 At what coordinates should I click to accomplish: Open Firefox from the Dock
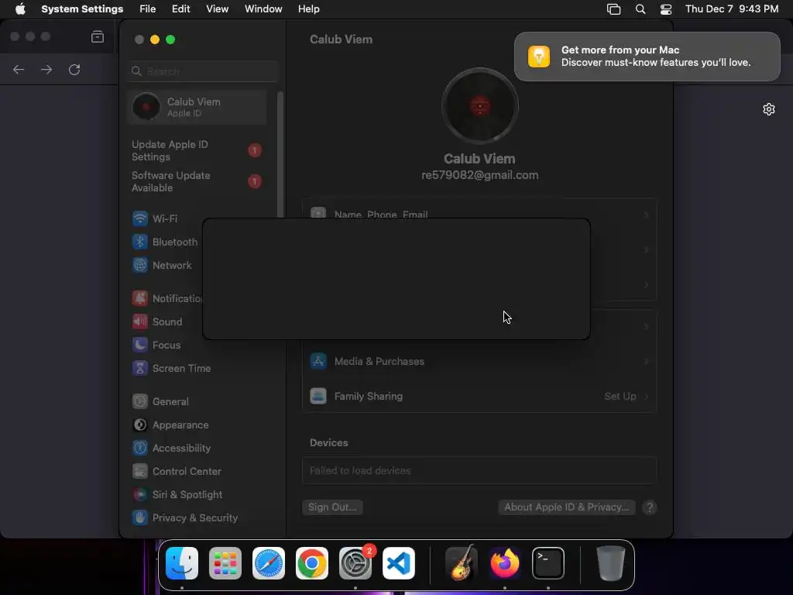505,563
